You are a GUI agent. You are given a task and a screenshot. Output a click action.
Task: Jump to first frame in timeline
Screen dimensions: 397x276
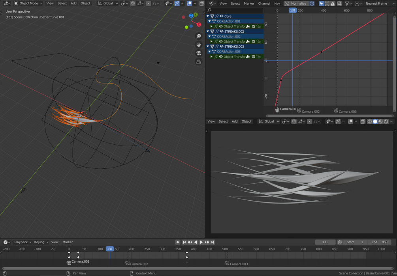click(184, 242)
